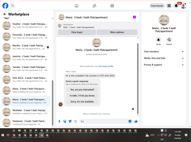The height and width of the screenshot is (142, 191).
Task: Click the Facebook logo
Action: [5, 6]
